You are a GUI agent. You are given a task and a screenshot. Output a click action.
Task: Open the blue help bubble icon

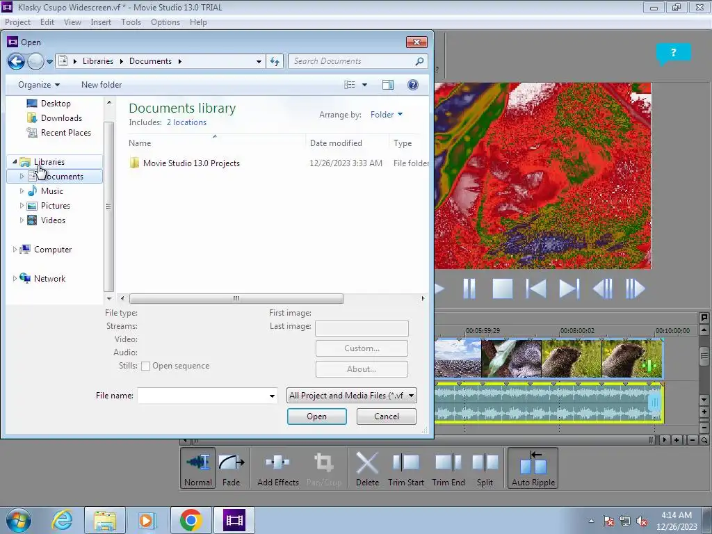[673, 54]
